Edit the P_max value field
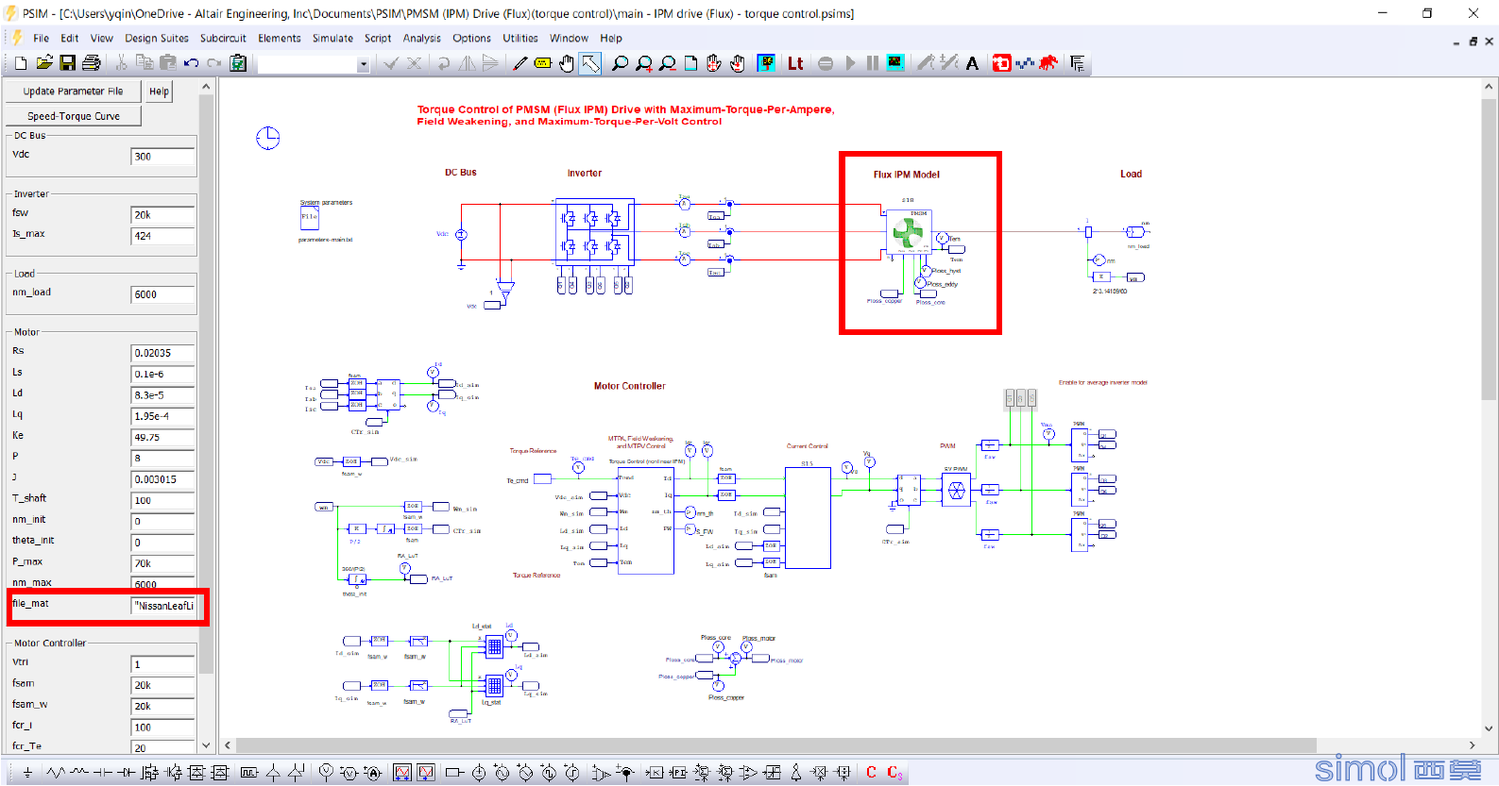Image resolution: width=1499 pixels, height=786 pixels. tap(162, 563)
